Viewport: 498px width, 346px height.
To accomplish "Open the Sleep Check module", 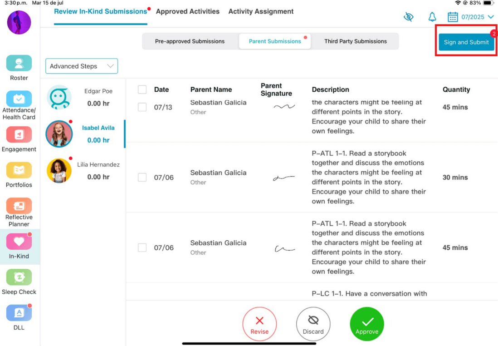I will [x=19, y=277].
